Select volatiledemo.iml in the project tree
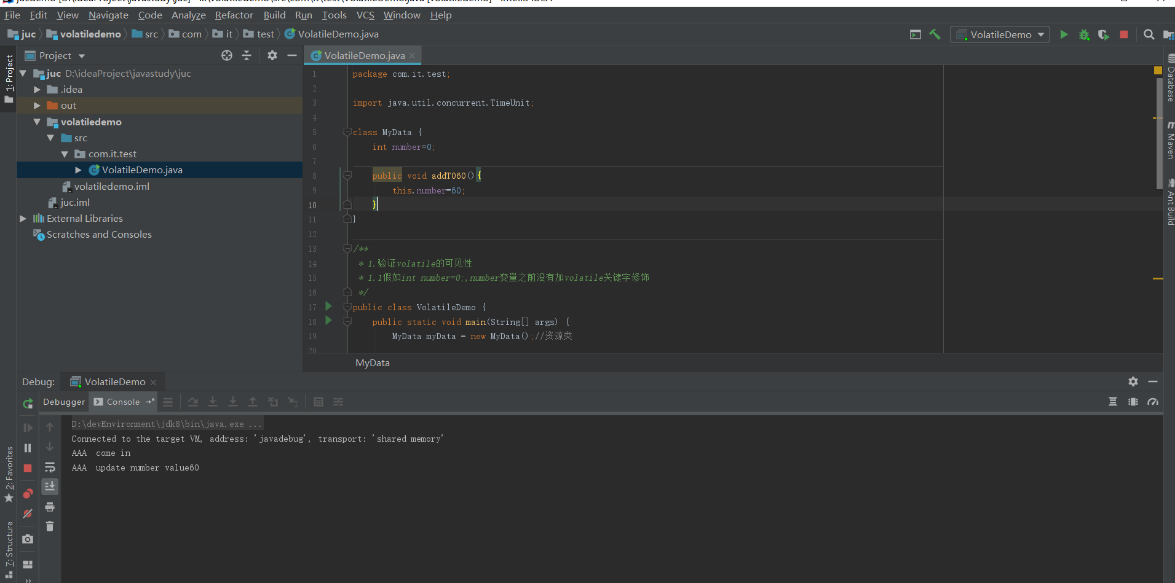 coord(111,186)
